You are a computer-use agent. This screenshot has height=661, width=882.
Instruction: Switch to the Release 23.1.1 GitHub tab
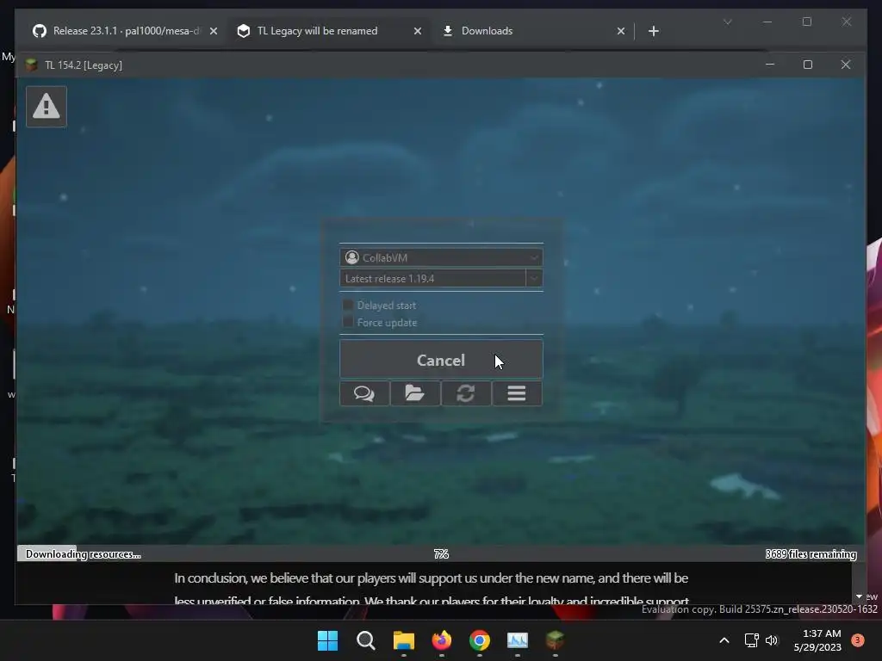pos(125,31)
